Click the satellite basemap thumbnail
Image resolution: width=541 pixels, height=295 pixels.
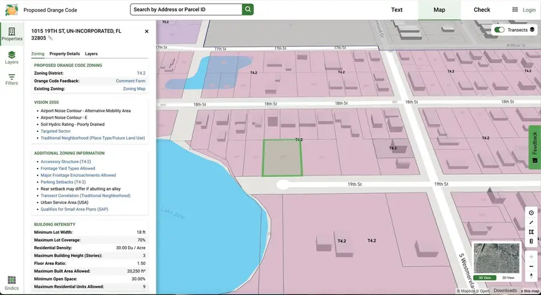point(497,258)
